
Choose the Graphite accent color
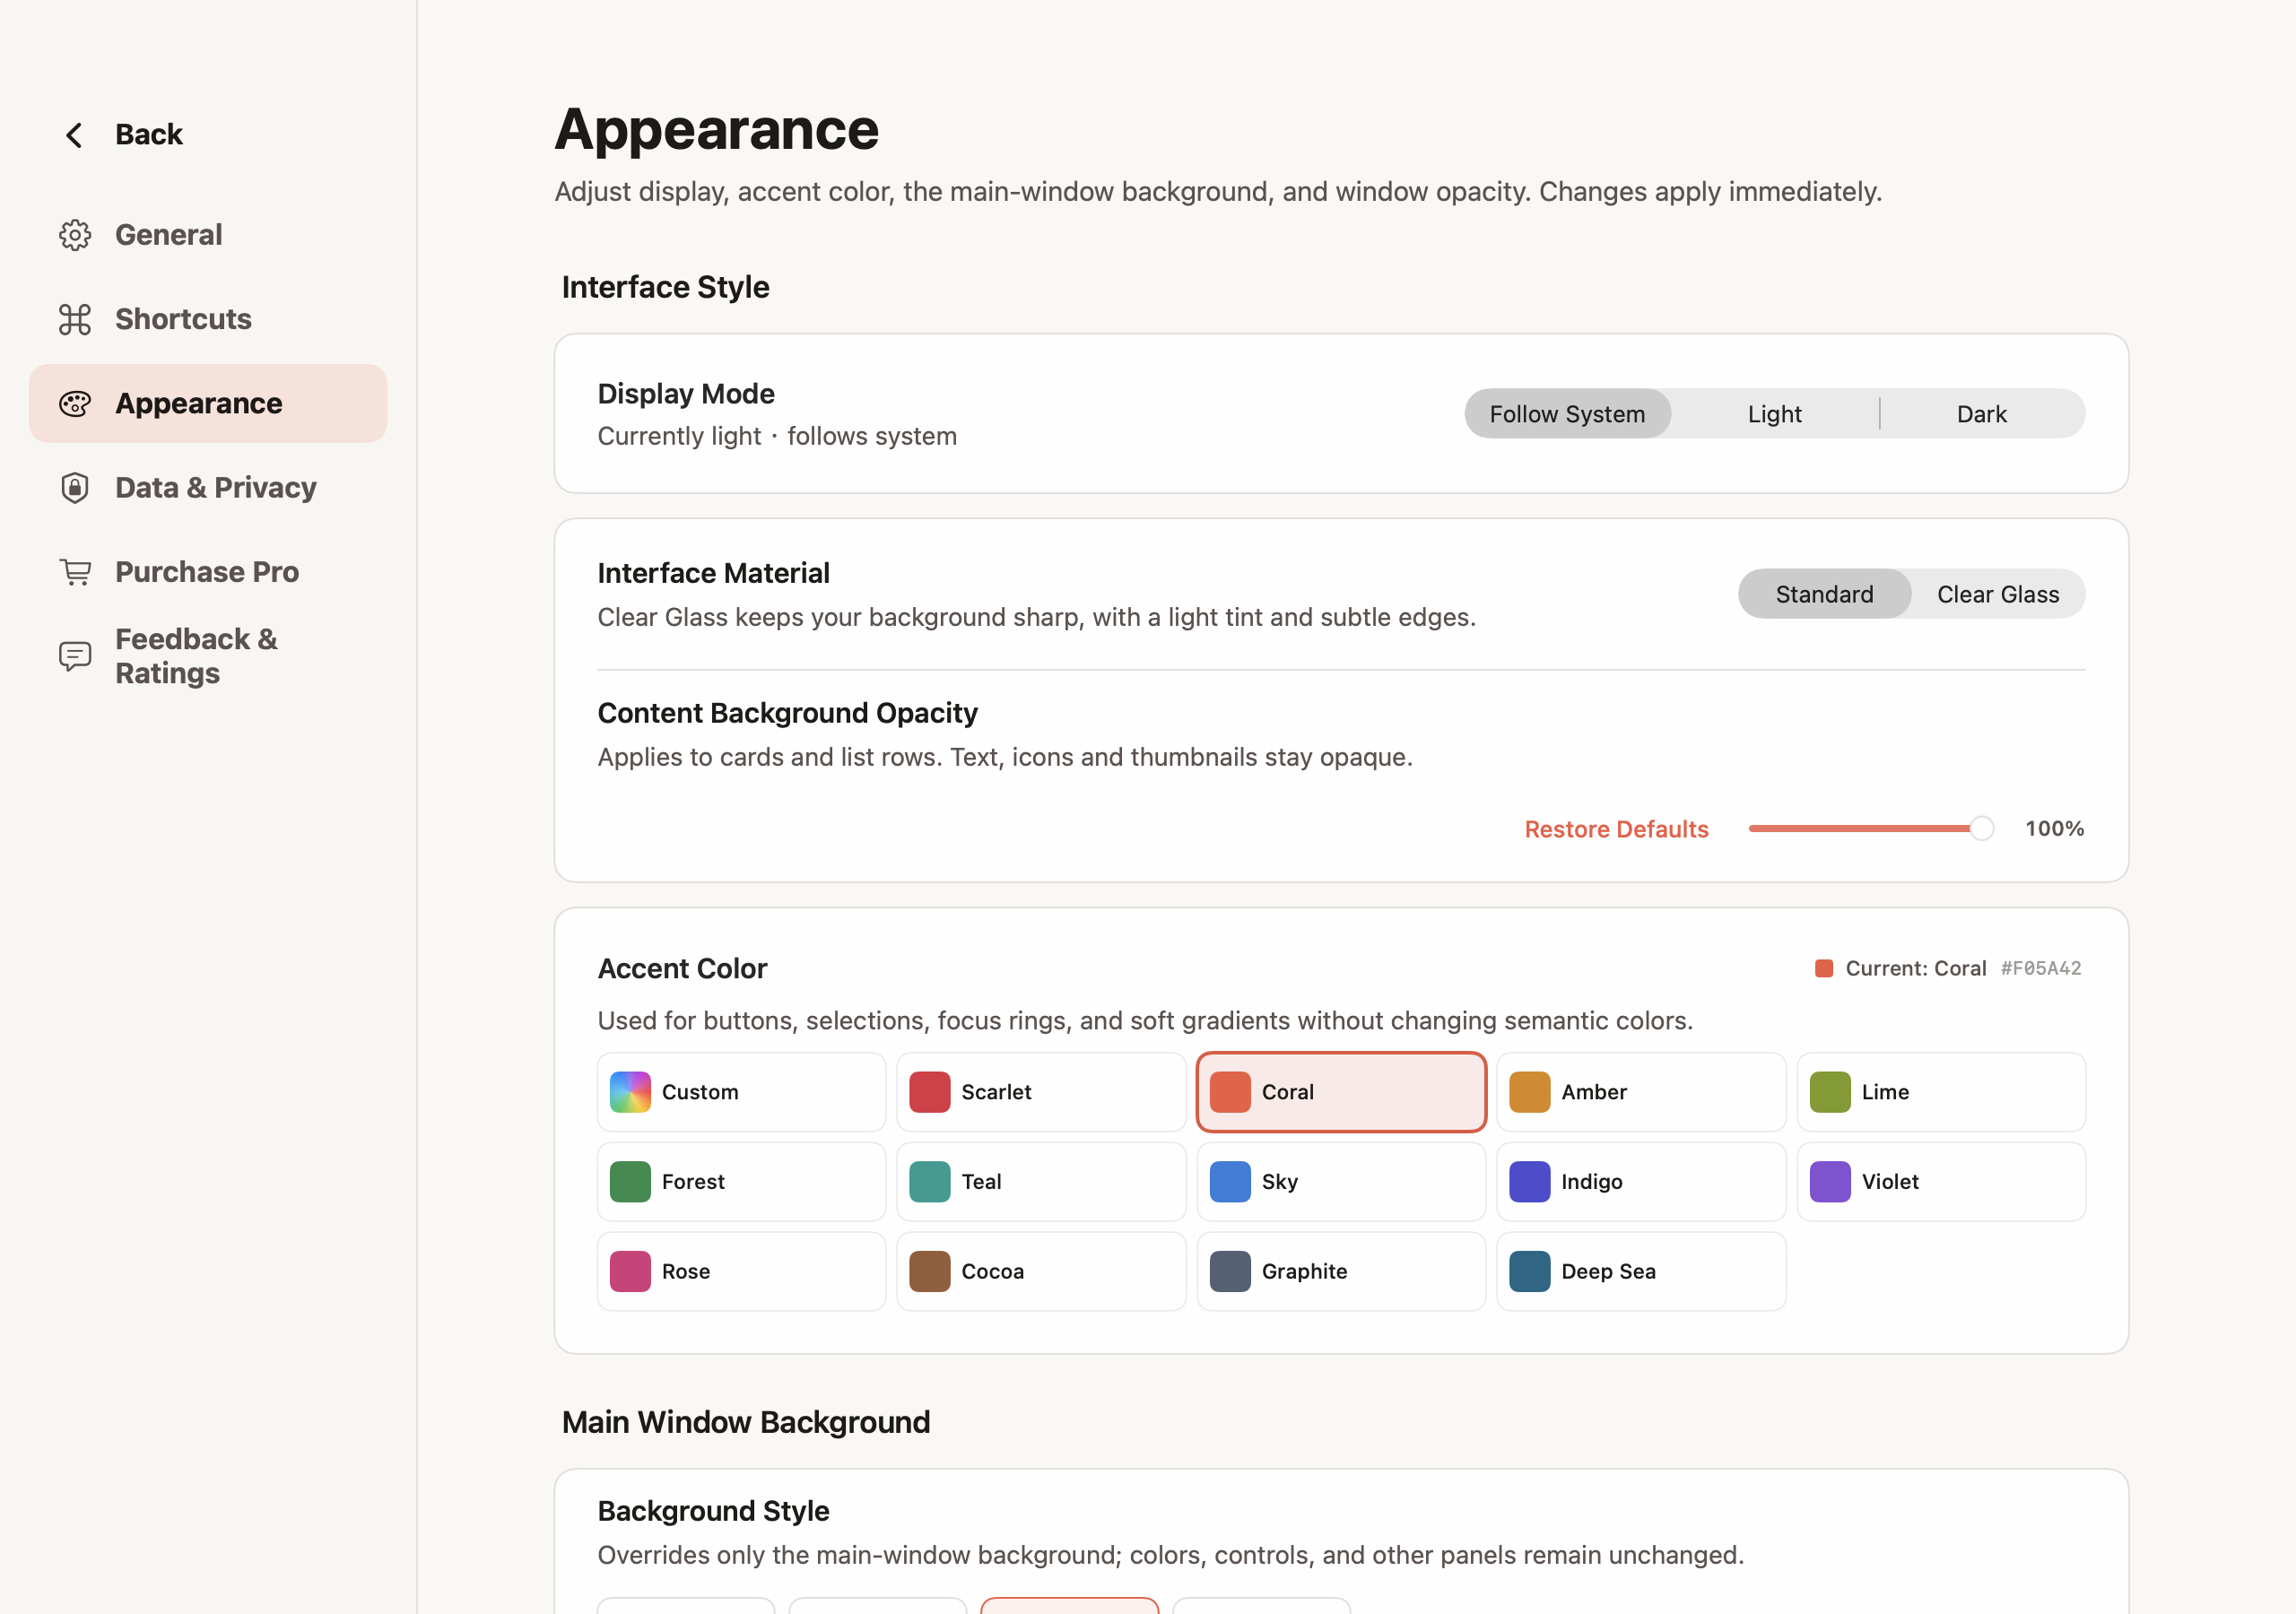coord(1341,1271)
